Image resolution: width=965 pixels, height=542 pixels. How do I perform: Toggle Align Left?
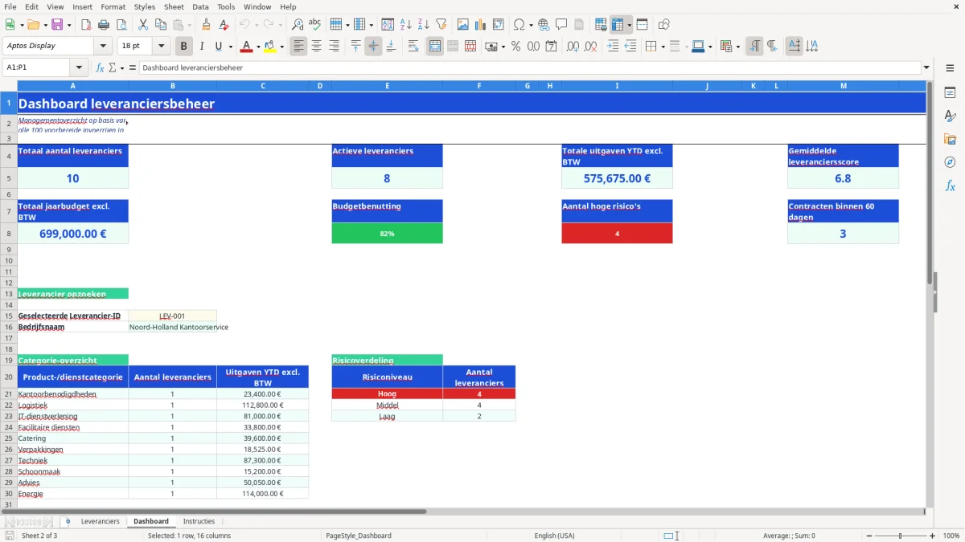point(298,47)
